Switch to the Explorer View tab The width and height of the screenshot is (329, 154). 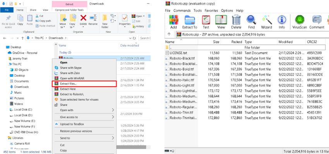click(45, 10)
